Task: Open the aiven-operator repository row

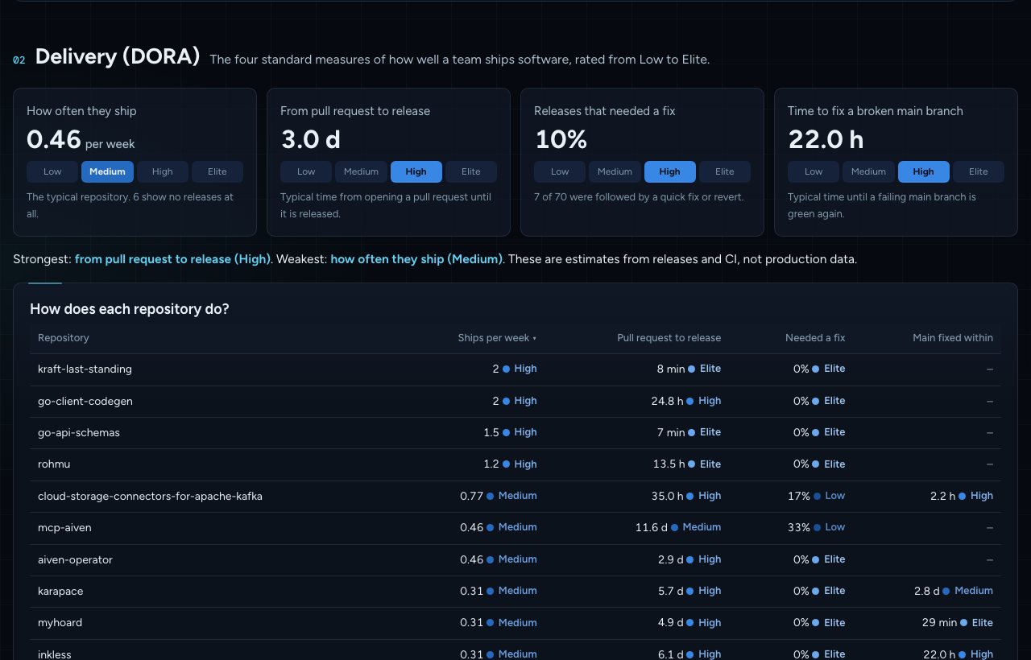Action: [515, 559]
